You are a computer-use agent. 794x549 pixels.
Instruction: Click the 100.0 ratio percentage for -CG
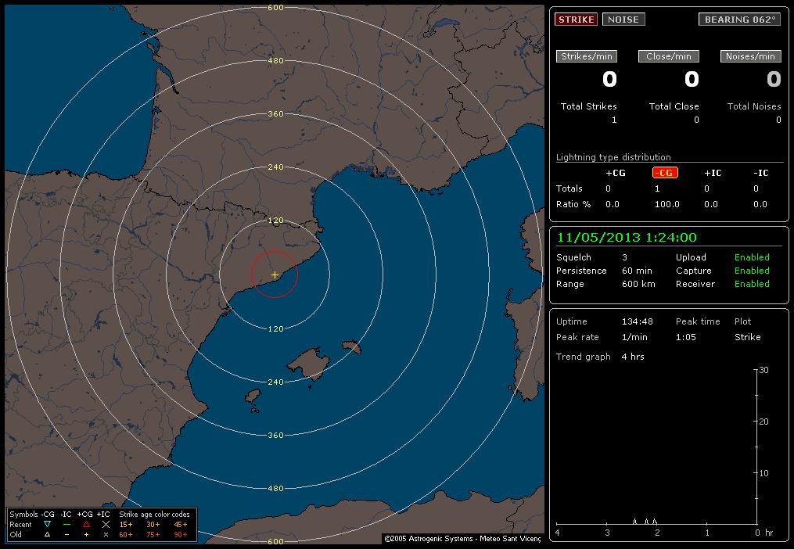[667, 204]
